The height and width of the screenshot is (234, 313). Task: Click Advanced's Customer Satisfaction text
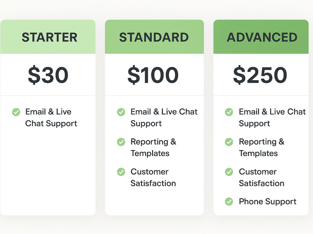(261, 178)
